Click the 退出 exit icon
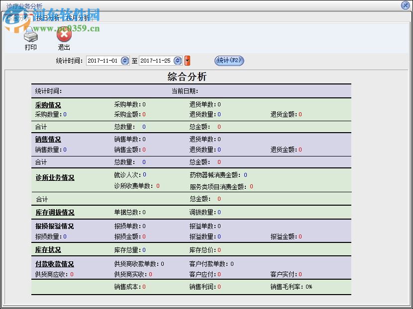The width and height of the screenshot is (413, 309). pyautogui.click(x=64, y=35)
